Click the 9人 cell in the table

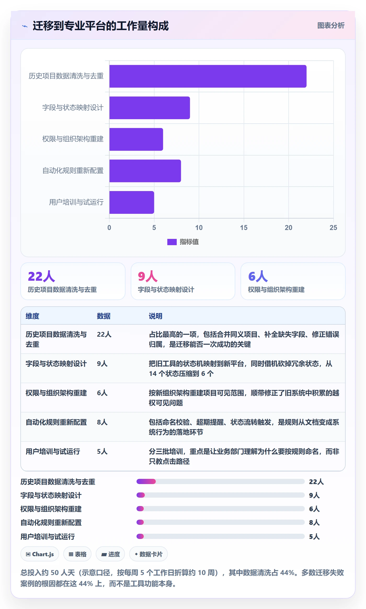pos(102,364)
